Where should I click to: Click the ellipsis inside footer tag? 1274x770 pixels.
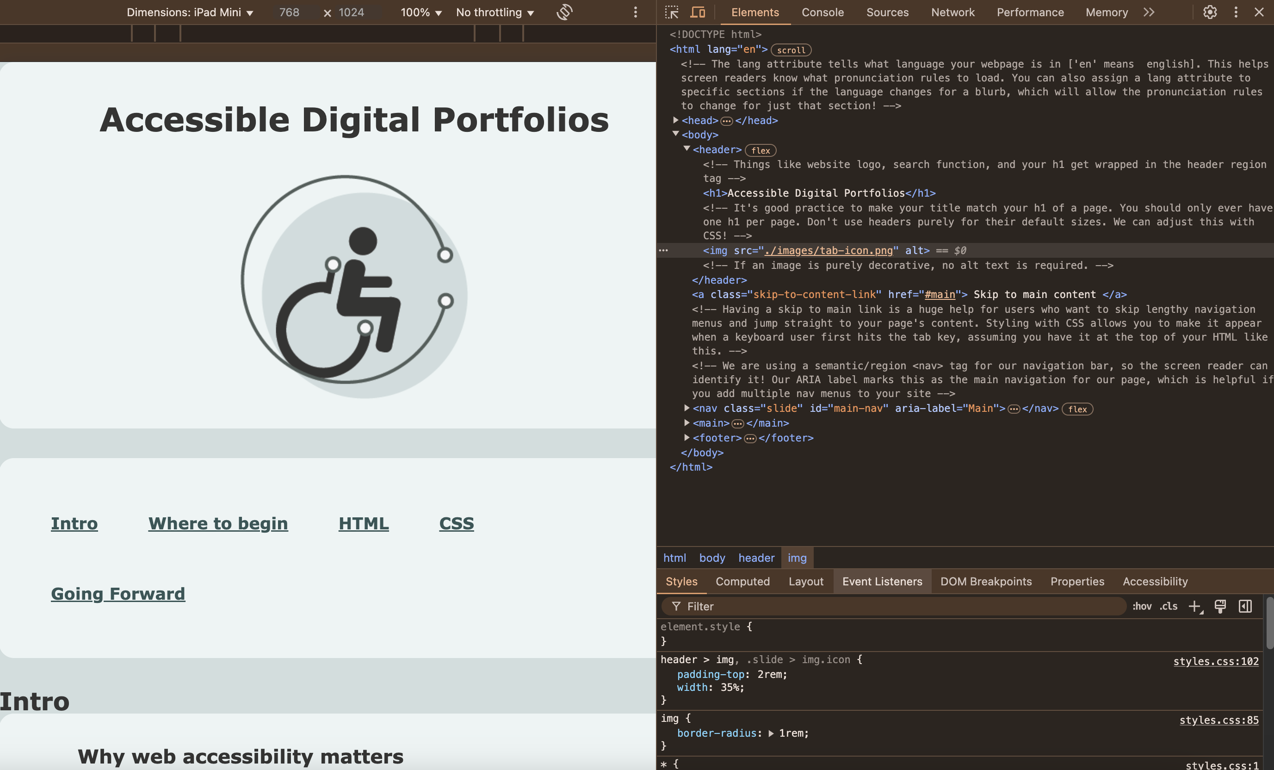[750, 439]
